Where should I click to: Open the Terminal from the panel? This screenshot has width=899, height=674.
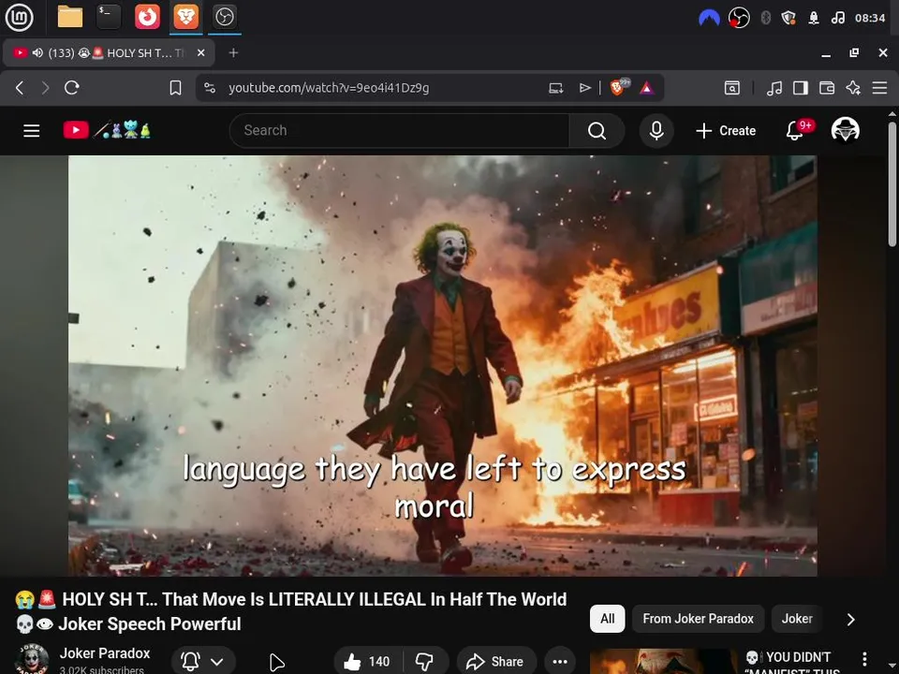coord(109,17)
